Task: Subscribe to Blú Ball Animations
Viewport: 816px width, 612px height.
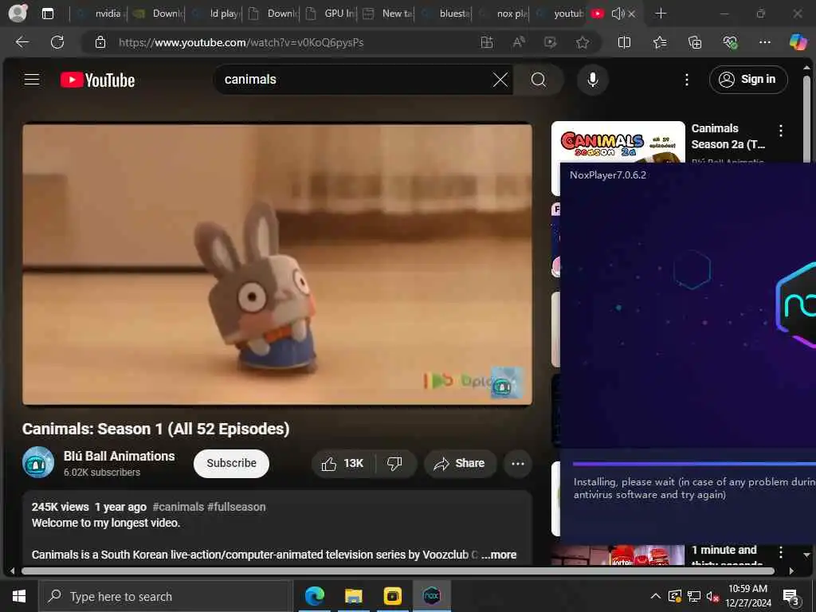Action: point(231,463)
